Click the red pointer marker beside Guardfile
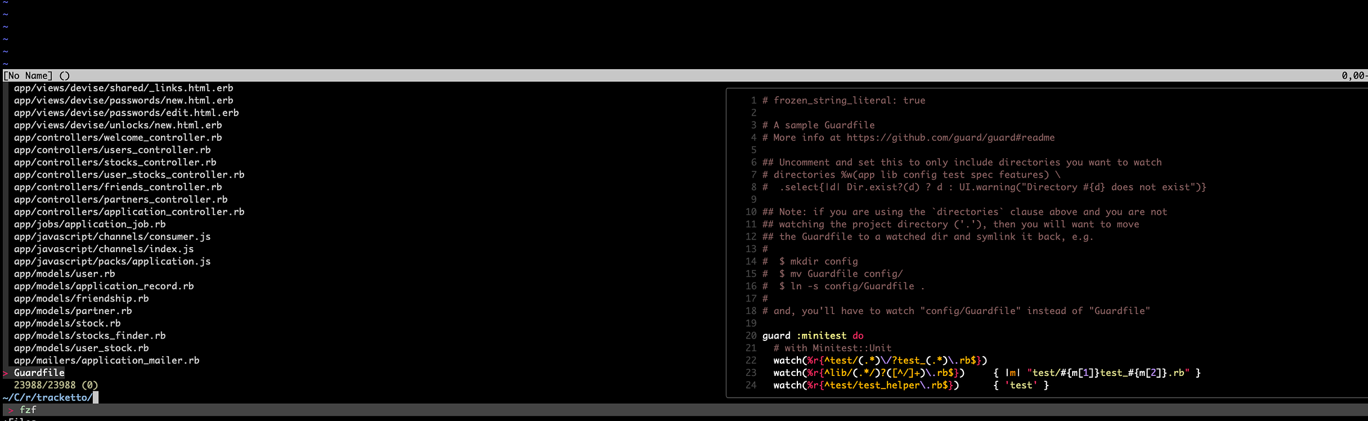The height and width of the screenshot is (421, 1368). 5,373
